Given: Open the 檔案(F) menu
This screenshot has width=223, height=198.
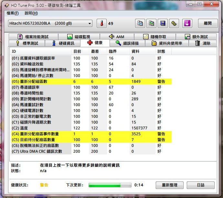Looking at the screenshot, I should click(13, 13).
